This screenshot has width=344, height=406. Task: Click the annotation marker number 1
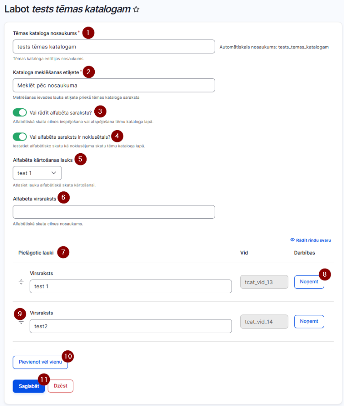click(x=88, y=33)
